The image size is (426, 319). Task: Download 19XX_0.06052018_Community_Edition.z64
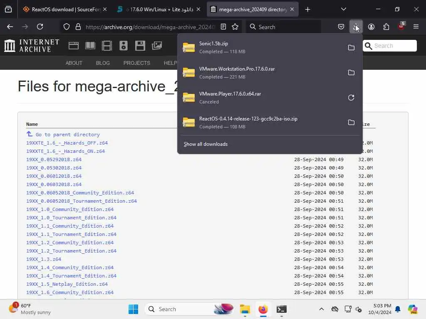[x=80, y=193]
